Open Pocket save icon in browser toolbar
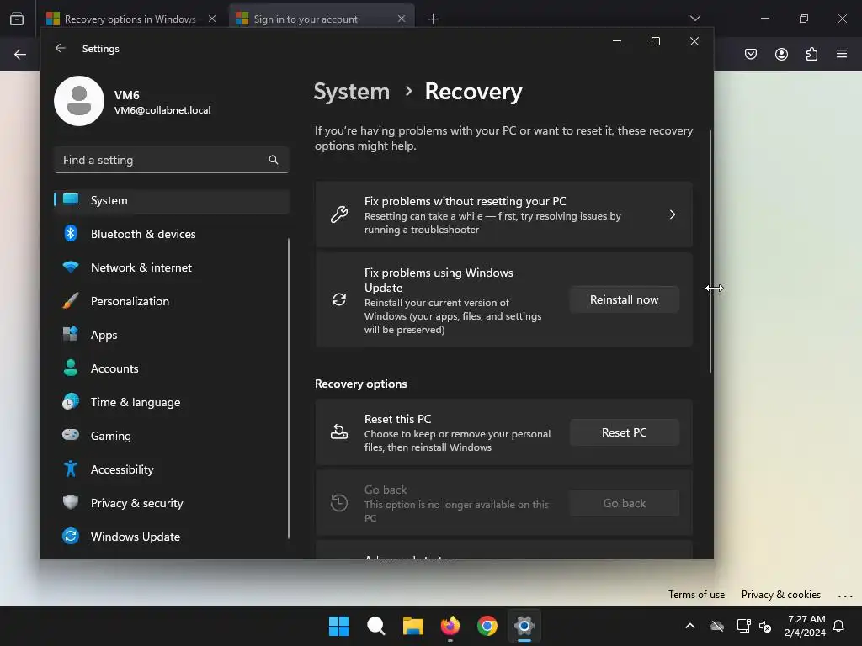This screenshot has height=646, width=862. pos(751,54)
